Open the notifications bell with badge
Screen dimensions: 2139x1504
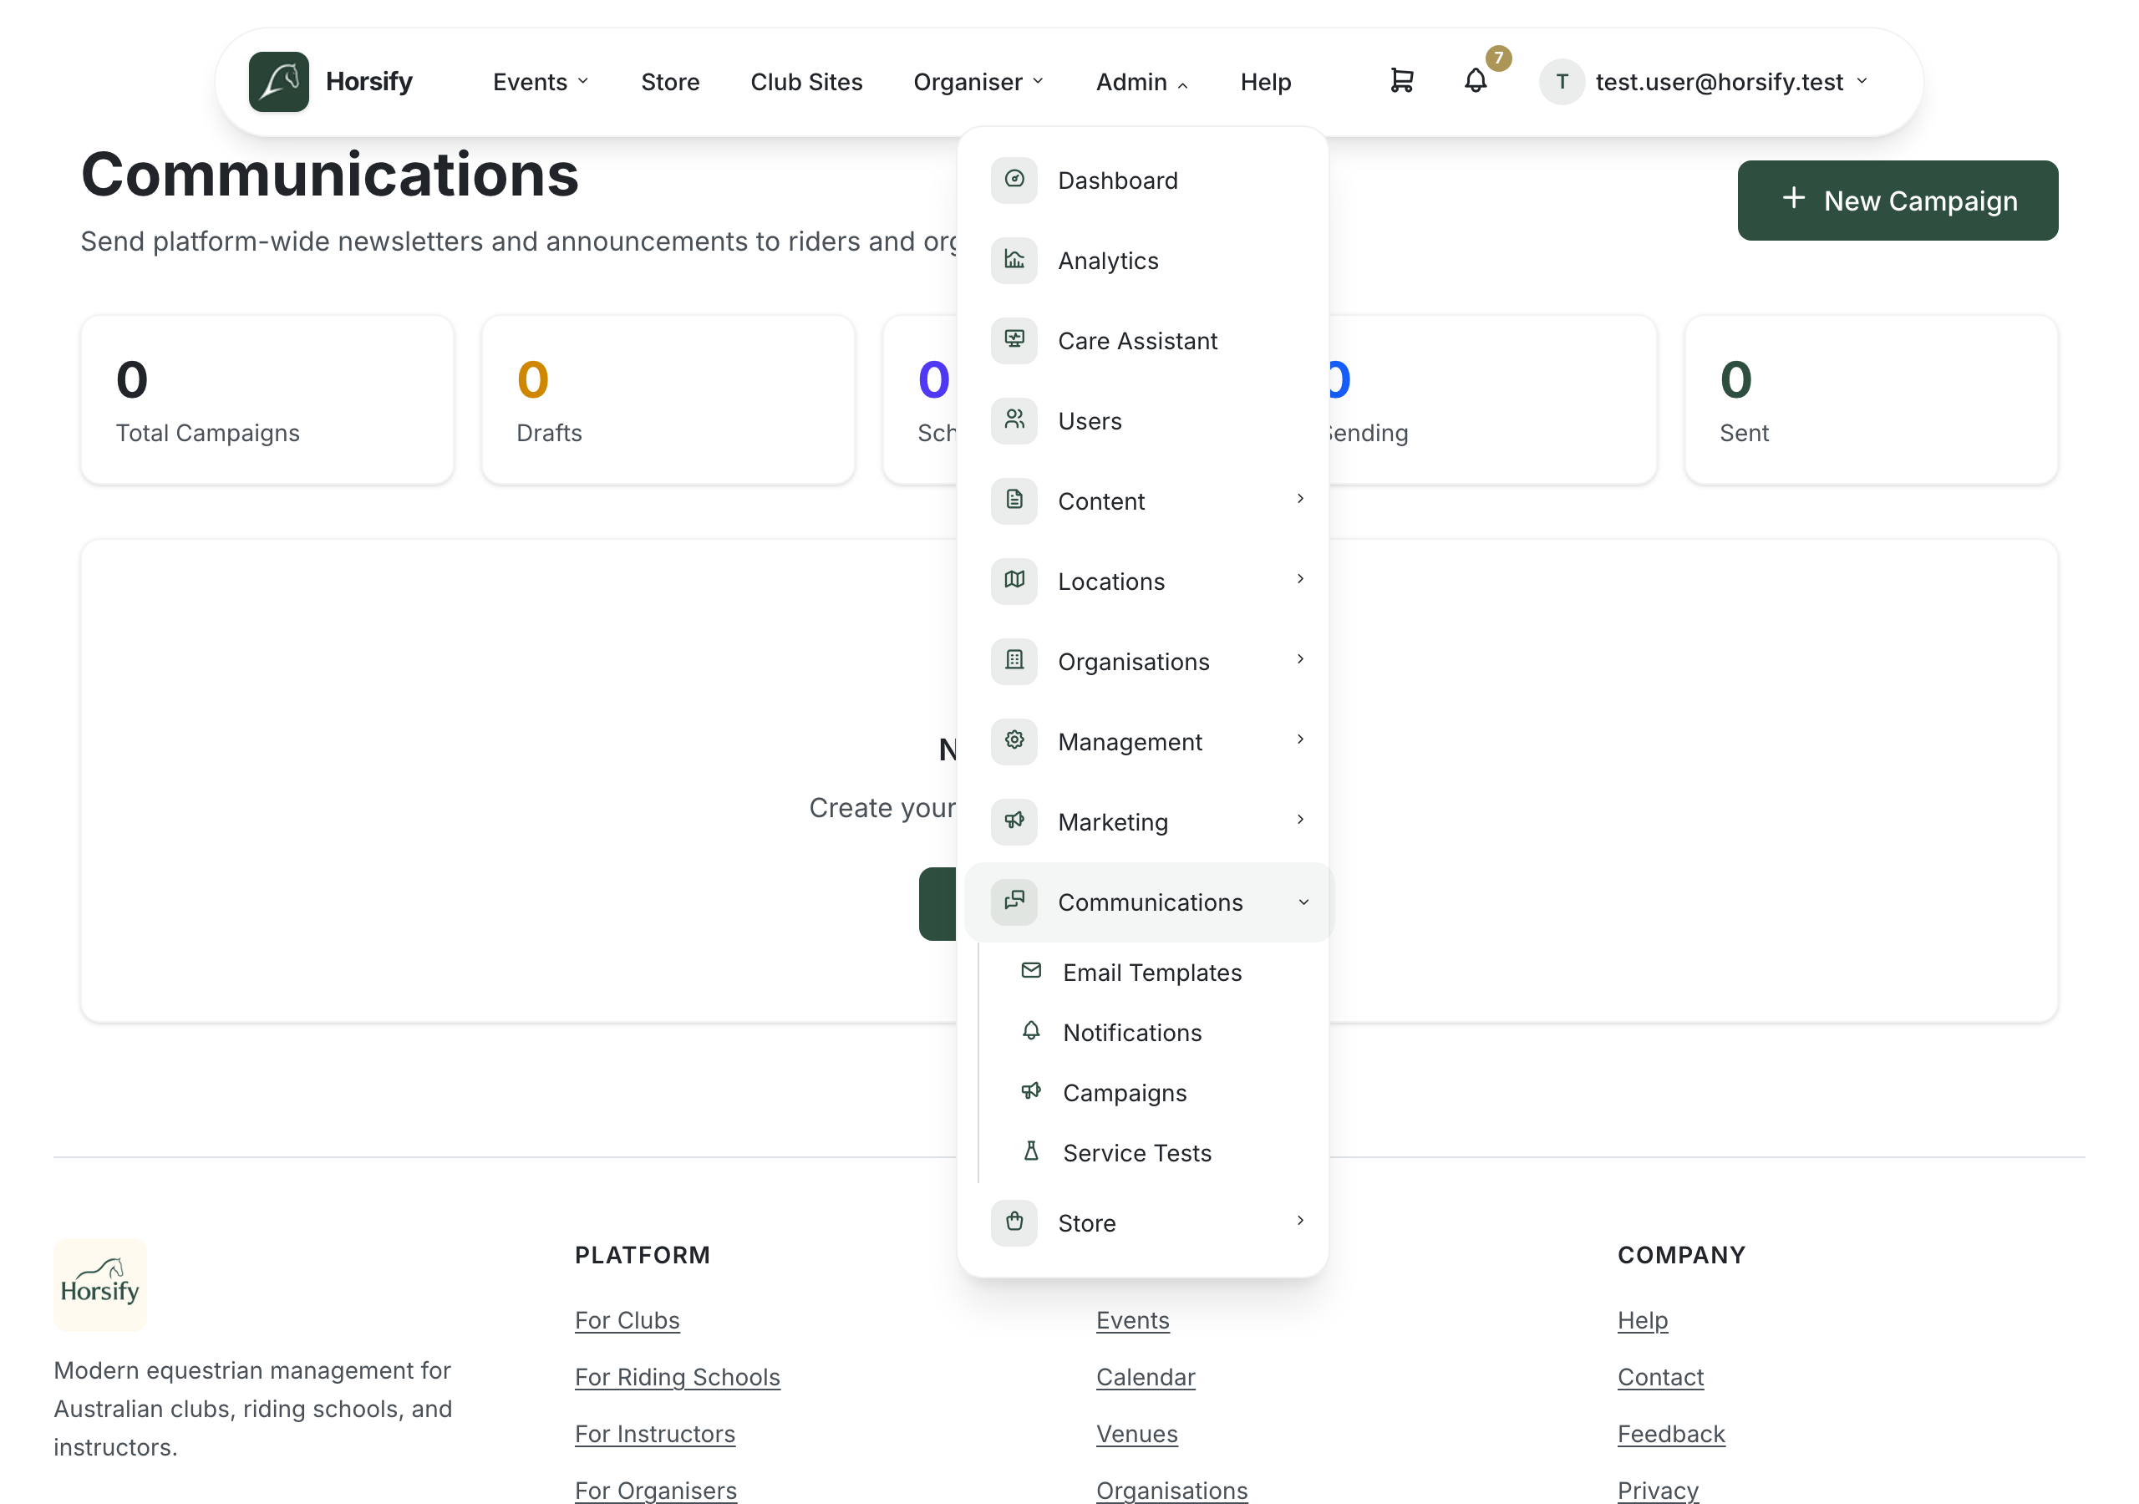click(1476, 80)
